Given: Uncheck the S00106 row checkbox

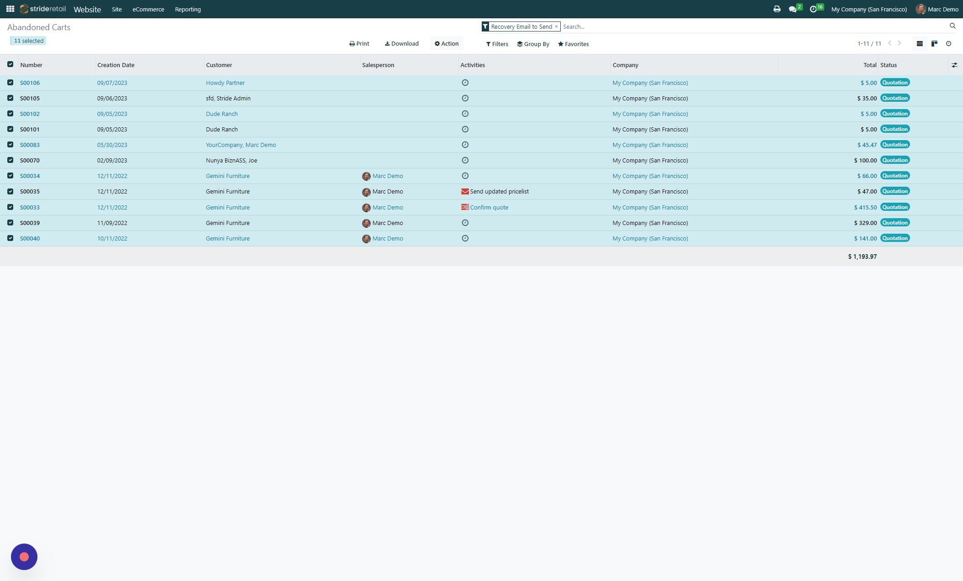Looking at the screenshot, I should pyautogui.click(x=10, y=83).
